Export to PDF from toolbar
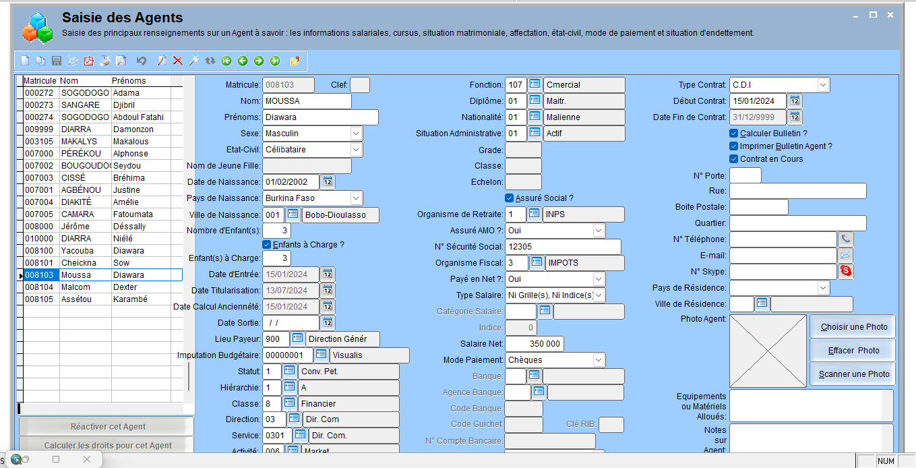Image resolution: width=916 pixels, height=468 pixels. pos(89,61)
